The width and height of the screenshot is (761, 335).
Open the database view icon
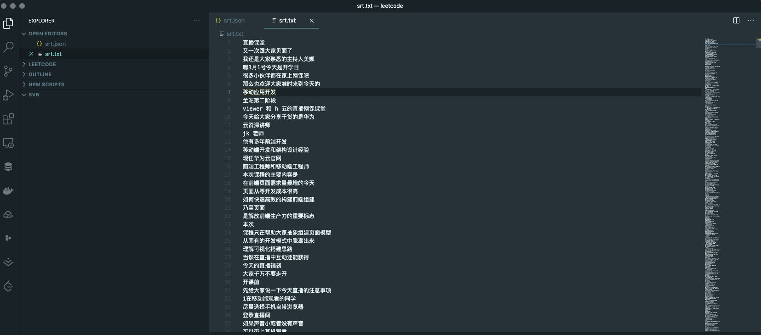tap(8, 167)
